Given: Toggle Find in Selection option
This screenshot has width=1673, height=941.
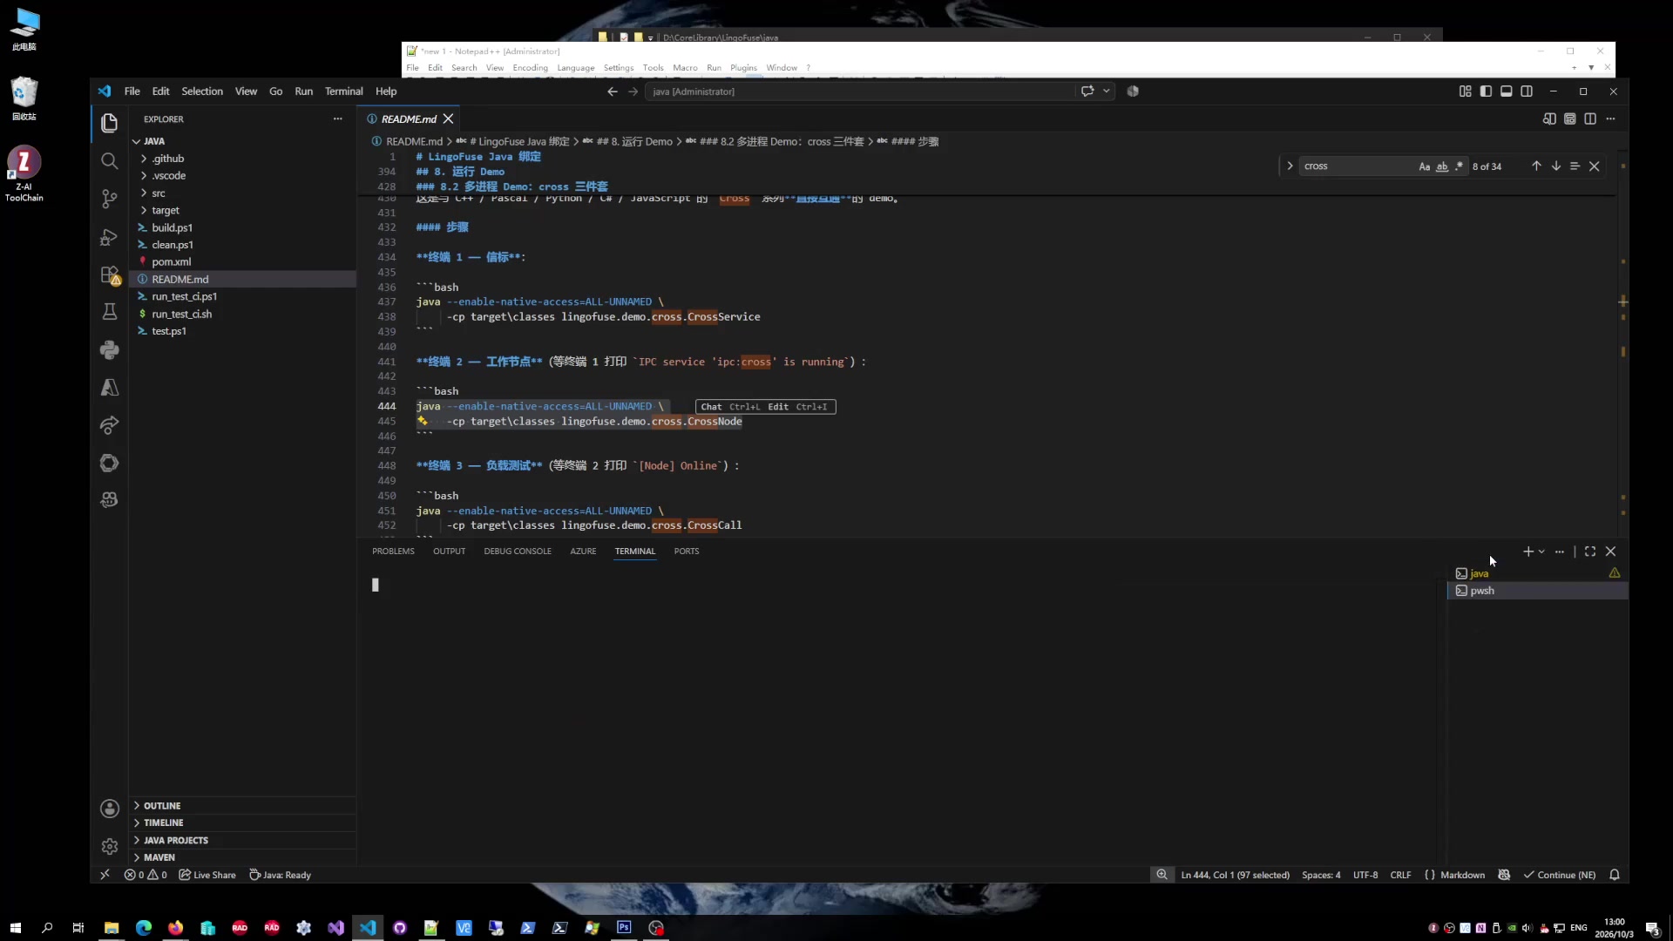Looking at the screenshot, I should (x=1575, y=166).
